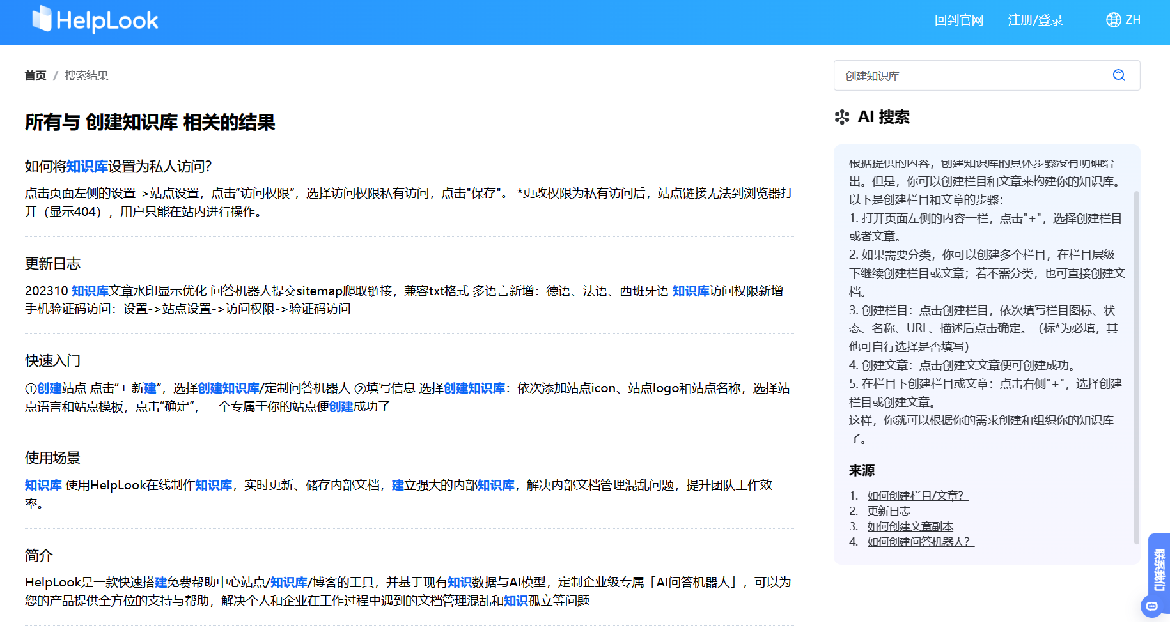
Task: Click the search magnifier icon
Action: [1119, 75]
